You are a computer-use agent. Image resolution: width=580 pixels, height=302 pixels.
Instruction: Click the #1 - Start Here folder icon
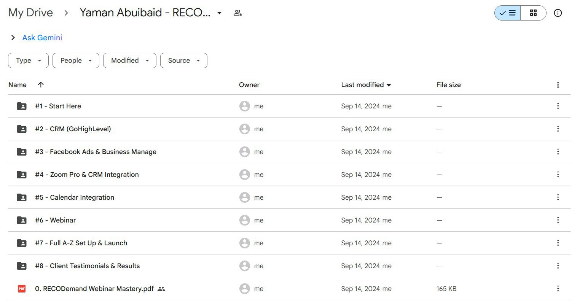click(x=22, y=106)
